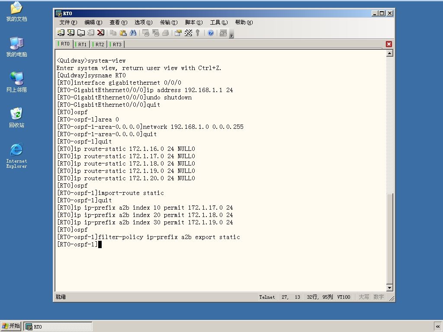Image resolution: width=443 pixels, height=332 pixels.
Task: Click the terminal scrollbar up arrow
Action: click(x=390, y=53)
